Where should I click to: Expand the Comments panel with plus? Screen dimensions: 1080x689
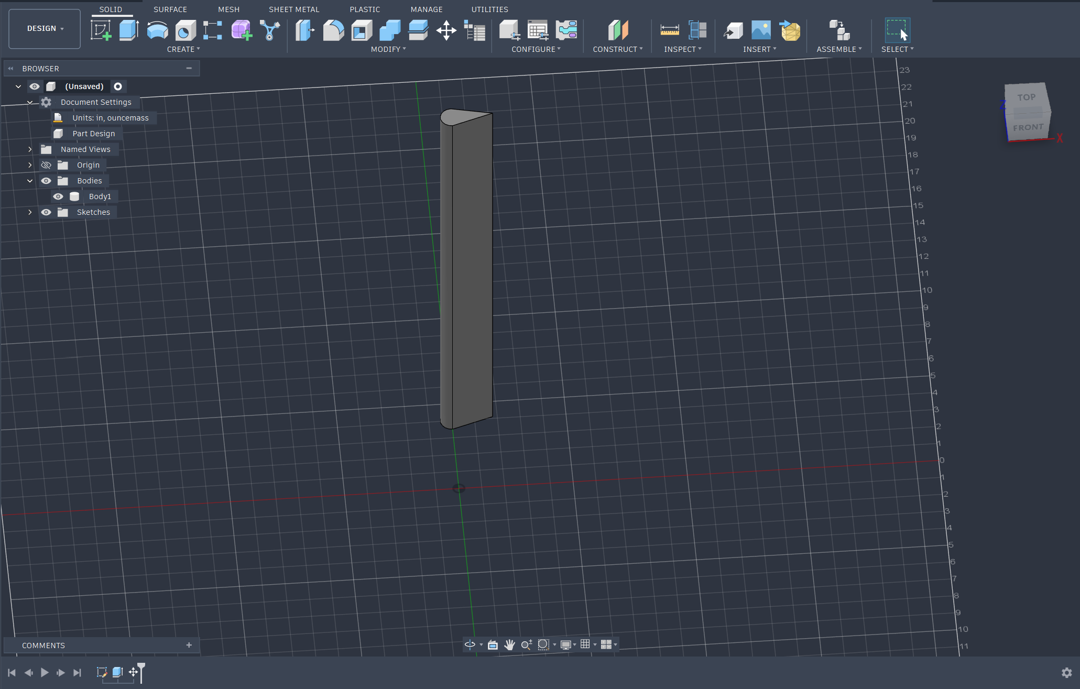point(189,645)
